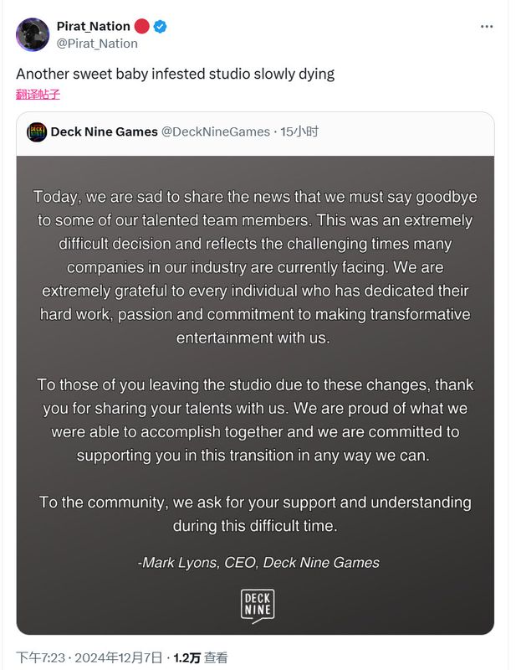Click the red circle emoji beside Pirat_Nation
This screenshot has height=670, width=516.
(142, 27)
